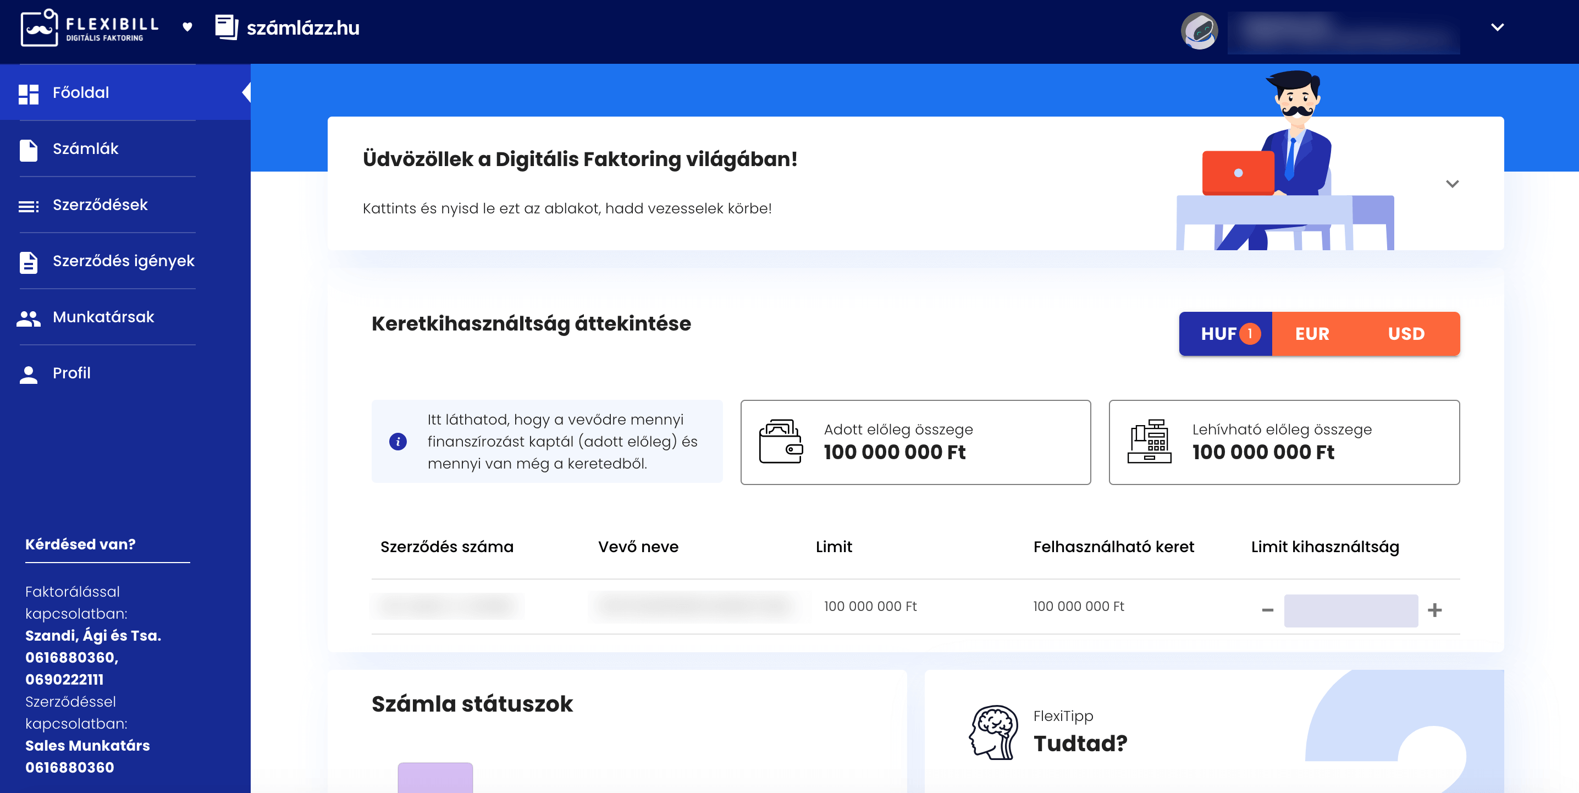The height and width of the screenshot is (793, 1579).
Task: Go to Számlák in sidebar
Action: pos(85,148)
